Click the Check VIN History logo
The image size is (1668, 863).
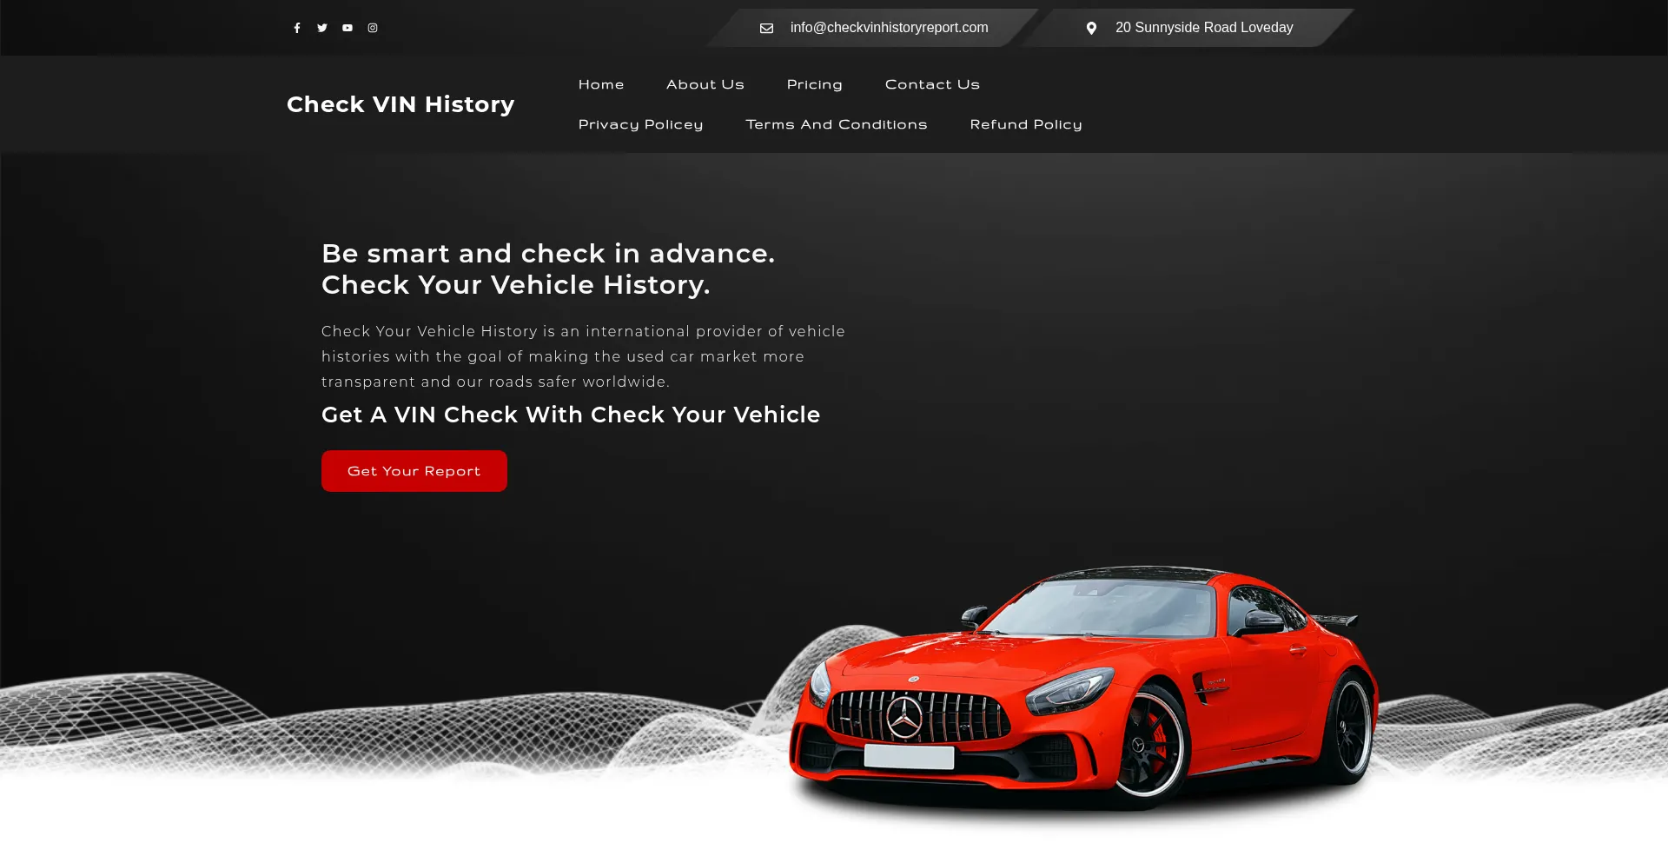400,104
